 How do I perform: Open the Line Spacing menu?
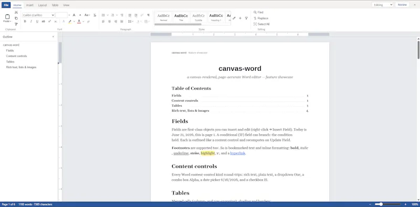click(130, 21)
